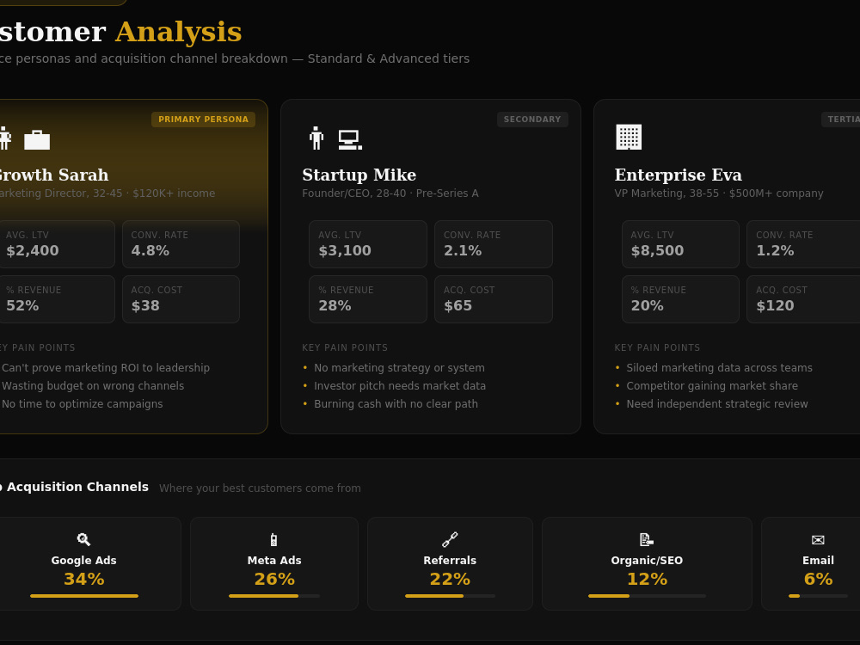Screen dimensions: 860x645
Task: Click the Referrals link chain icon
Action: tap(450, 540)
